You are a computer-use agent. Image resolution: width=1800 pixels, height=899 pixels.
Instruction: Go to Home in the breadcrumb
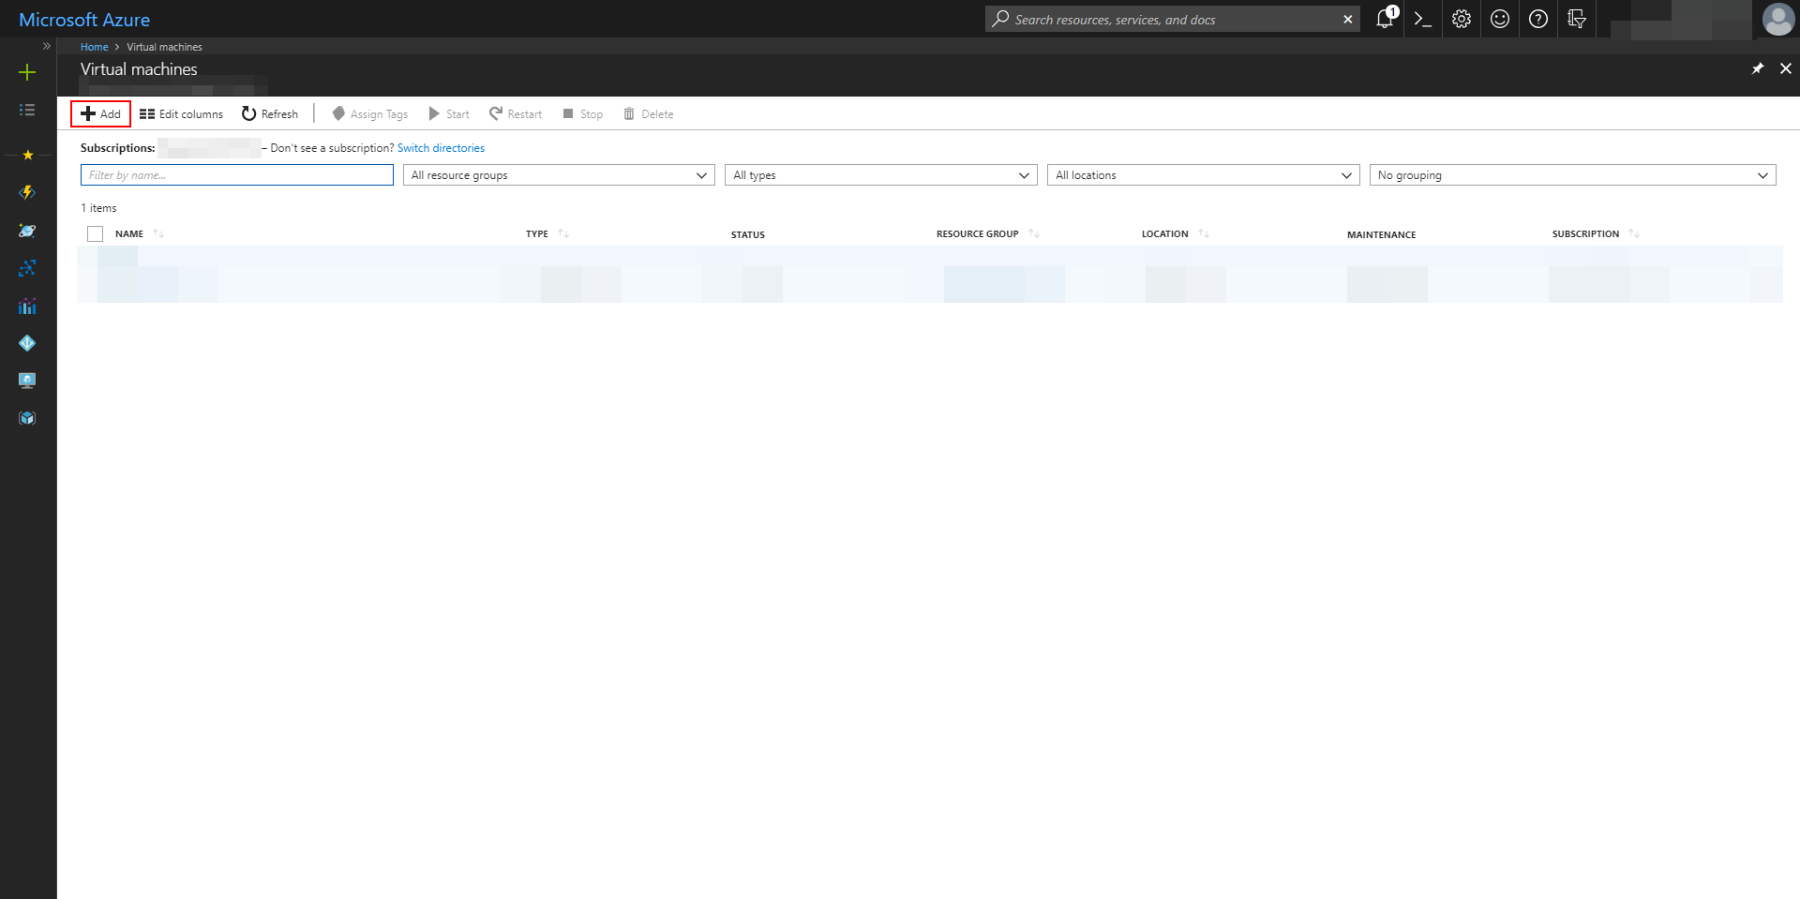pyautogui.click(x=94, y=46)
